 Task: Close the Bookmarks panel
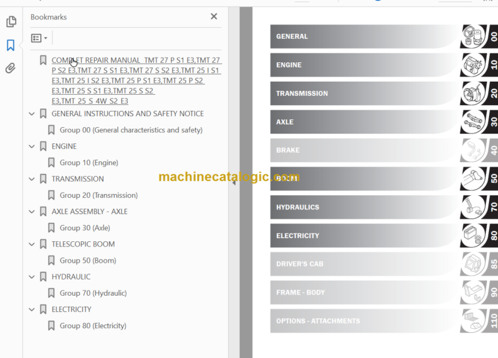point(214,16)
